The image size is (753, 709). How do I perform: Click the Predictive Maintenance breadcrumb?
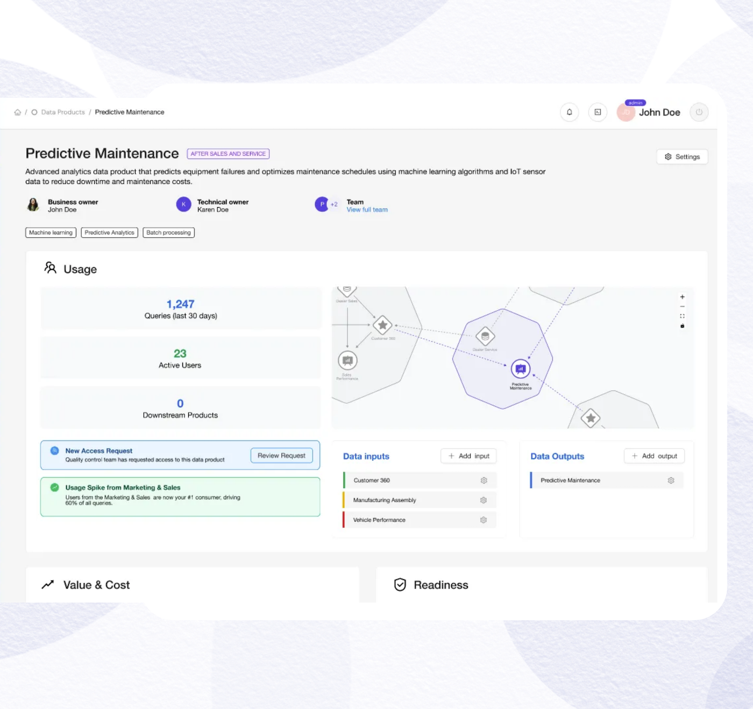130,112
